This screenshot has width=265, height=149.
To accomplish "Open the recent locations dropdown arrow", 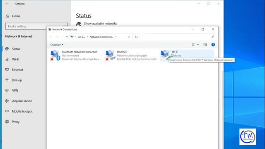I will 62,37.
